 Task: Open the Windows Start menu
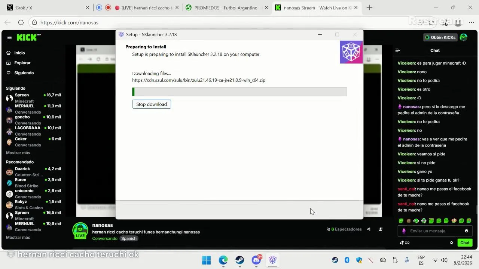[206, 260]
